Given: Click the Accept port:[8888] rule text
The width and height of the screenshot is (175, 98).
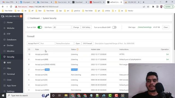Looking at the screenshot, I should click(42, 90).
